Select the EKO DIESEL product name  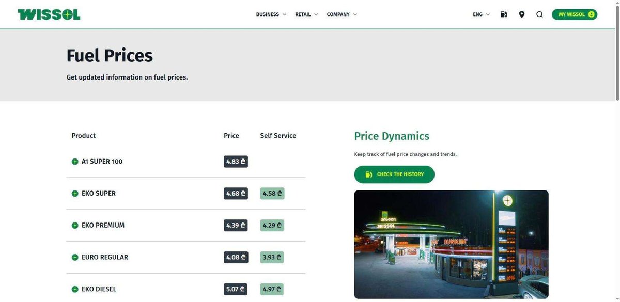pyautogui.click(x=99, y=290)
